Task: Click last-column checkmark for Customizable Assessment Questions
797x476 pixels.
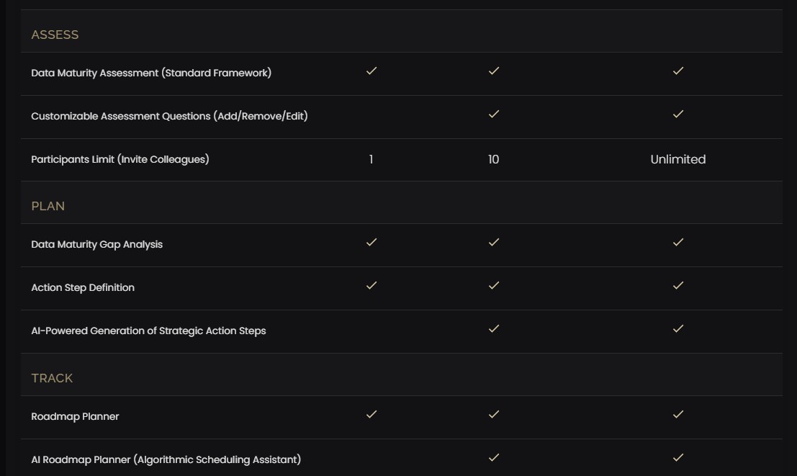Action: pyautogui.click(x=678, y=114)
